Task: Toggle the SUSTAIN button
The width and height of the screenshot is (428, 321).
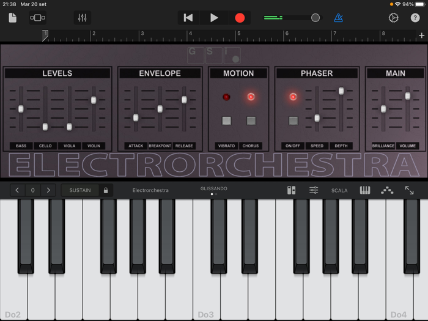Action: [80, 190]
